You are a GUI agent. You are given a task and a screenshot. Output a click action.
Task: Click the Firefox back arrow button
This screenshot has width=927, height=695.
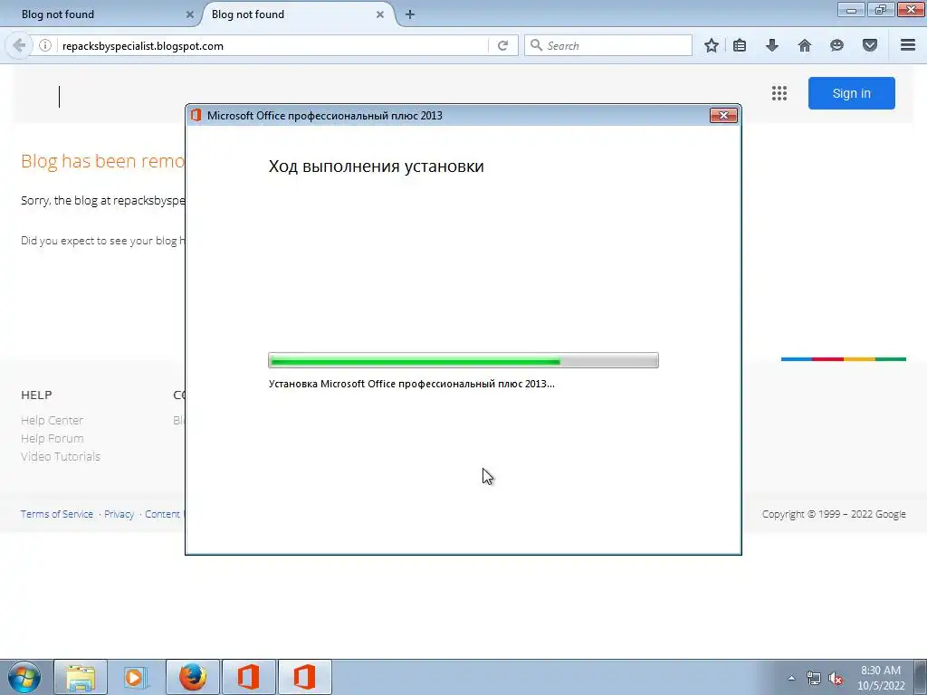point(19,45)
